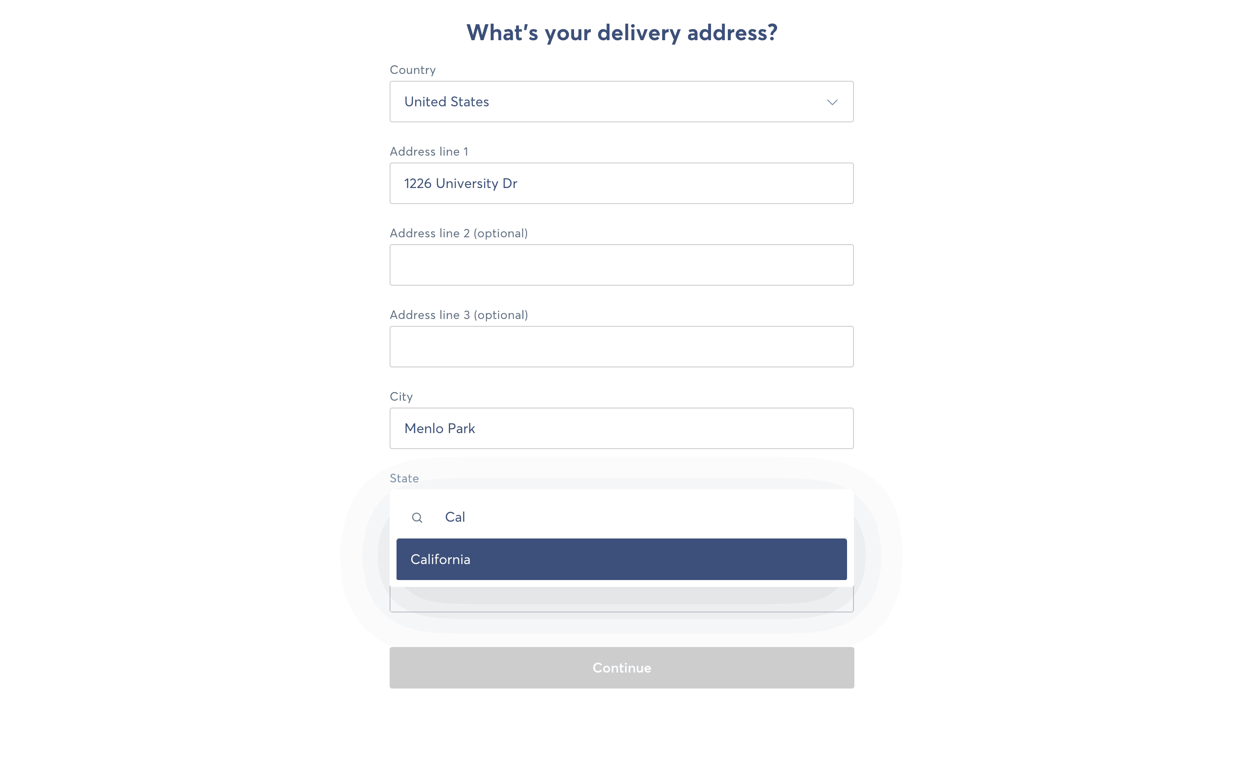Click into the Address line 1 field
The width and height of the screenshot is (1244, 778).
click(621, 183)
